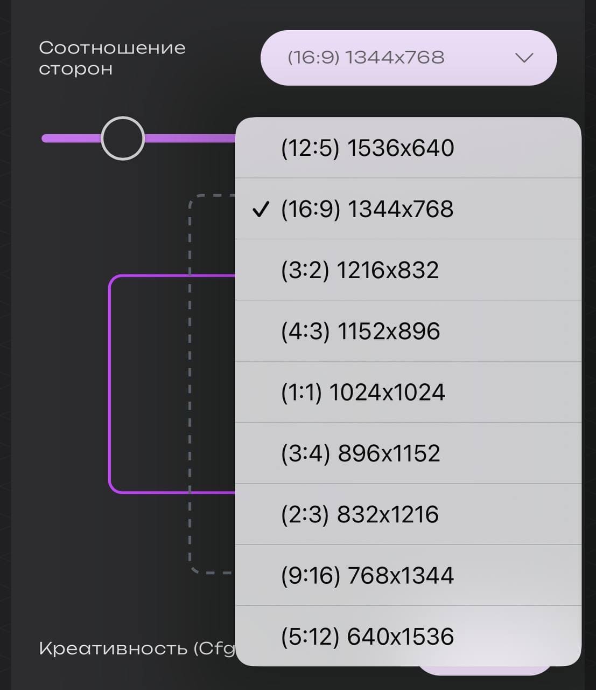The height and width of the screenshot is (690, 596).
Task: Pick the (2:3) 832x1216 option
Action: pyautogui.click(x=360, y=514)
